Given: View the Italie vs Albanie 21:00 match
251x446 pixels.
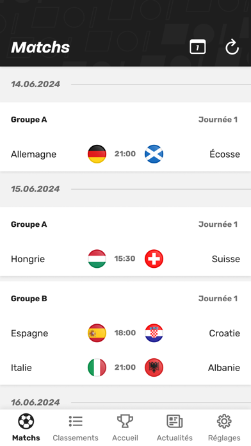Looking at the screenshot, I should (x=125, y=367).
